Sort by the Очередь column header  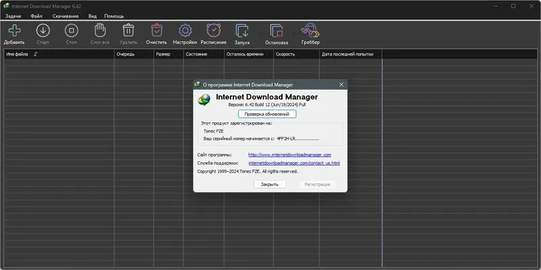click(x=134, y=54)
